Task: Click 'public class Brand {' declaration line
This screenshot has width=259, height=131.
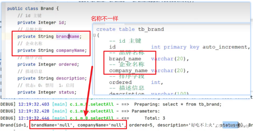Action: [33, 9]
